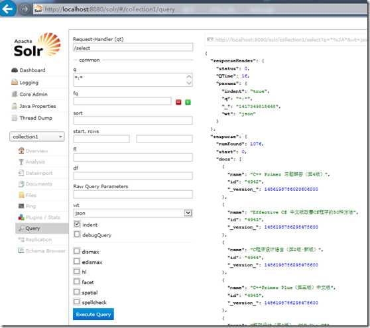Click the fq filter query field
The image size is (370, 328).
[x=123, y=101]
